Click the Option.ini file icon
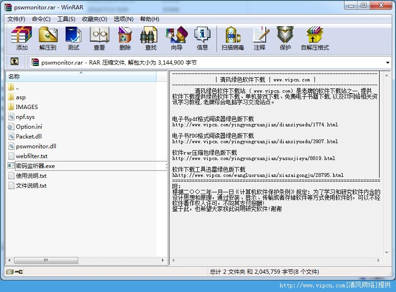The height and width of the screenshot is (292, 396). pos(11,127)
